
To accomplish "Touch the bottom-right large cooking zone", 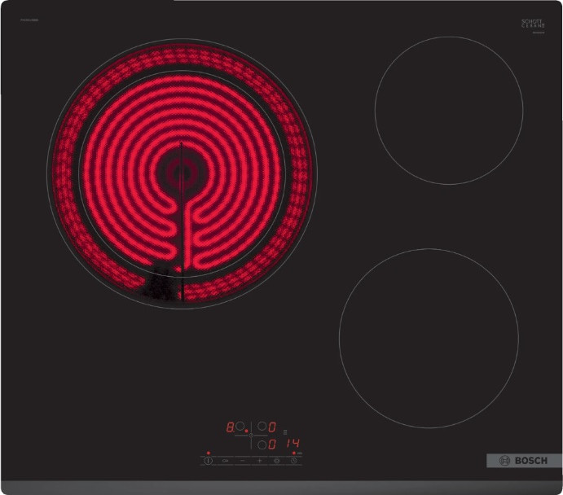I will [429, 338].
